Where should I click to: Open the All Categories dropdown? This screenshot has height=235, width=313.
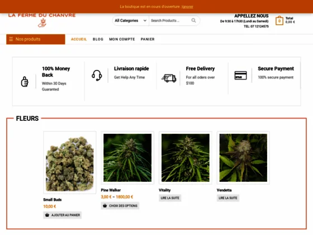point(131,21)
